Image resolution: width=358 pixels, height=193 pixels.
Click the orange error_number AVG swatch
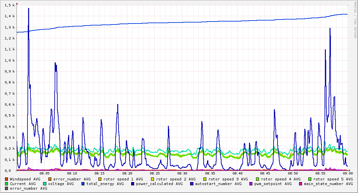click(50, 179)
